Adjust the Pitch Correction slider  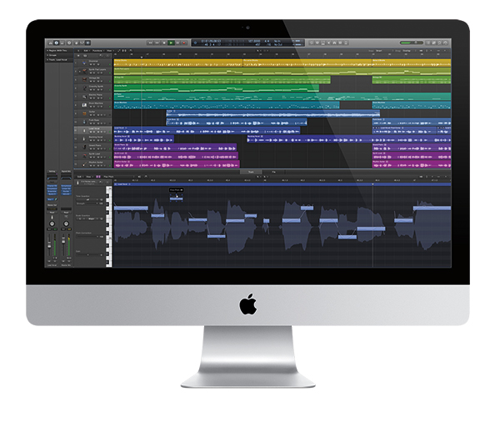click(x=87, y=237)
